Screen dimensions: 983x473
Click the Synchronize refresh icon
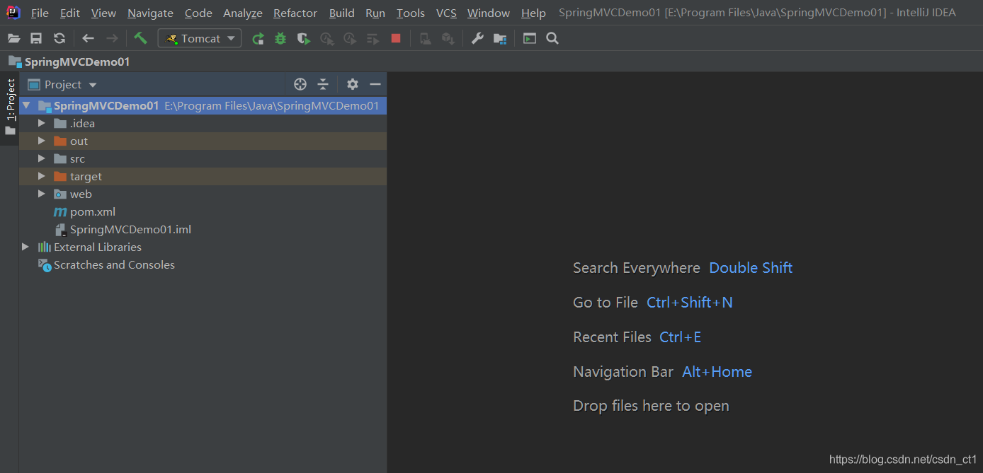[59, 39]
